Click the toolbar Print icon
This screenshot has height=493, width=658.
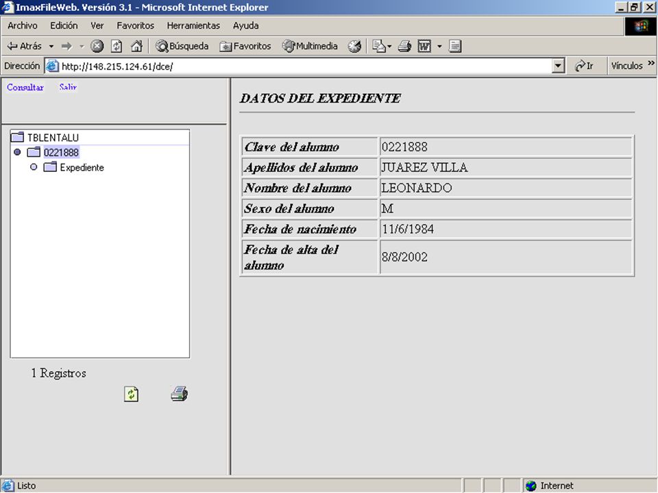coord(404,46)
